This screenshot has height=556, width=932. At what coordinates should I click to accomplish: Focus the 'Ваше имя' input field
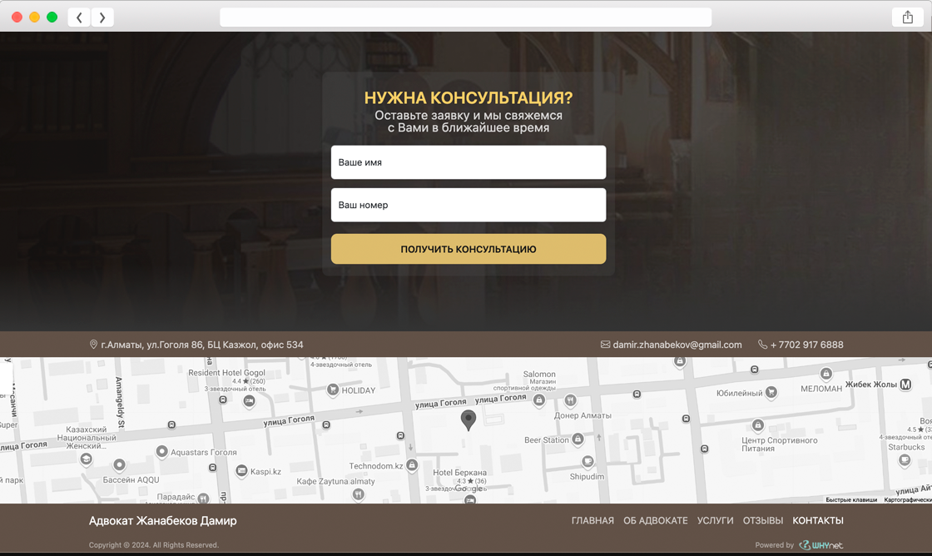468,162
